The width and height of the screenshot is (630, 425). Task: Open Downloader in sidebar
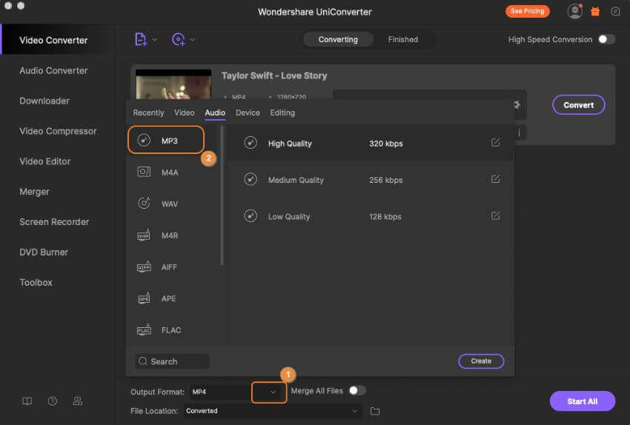(44, 101)
